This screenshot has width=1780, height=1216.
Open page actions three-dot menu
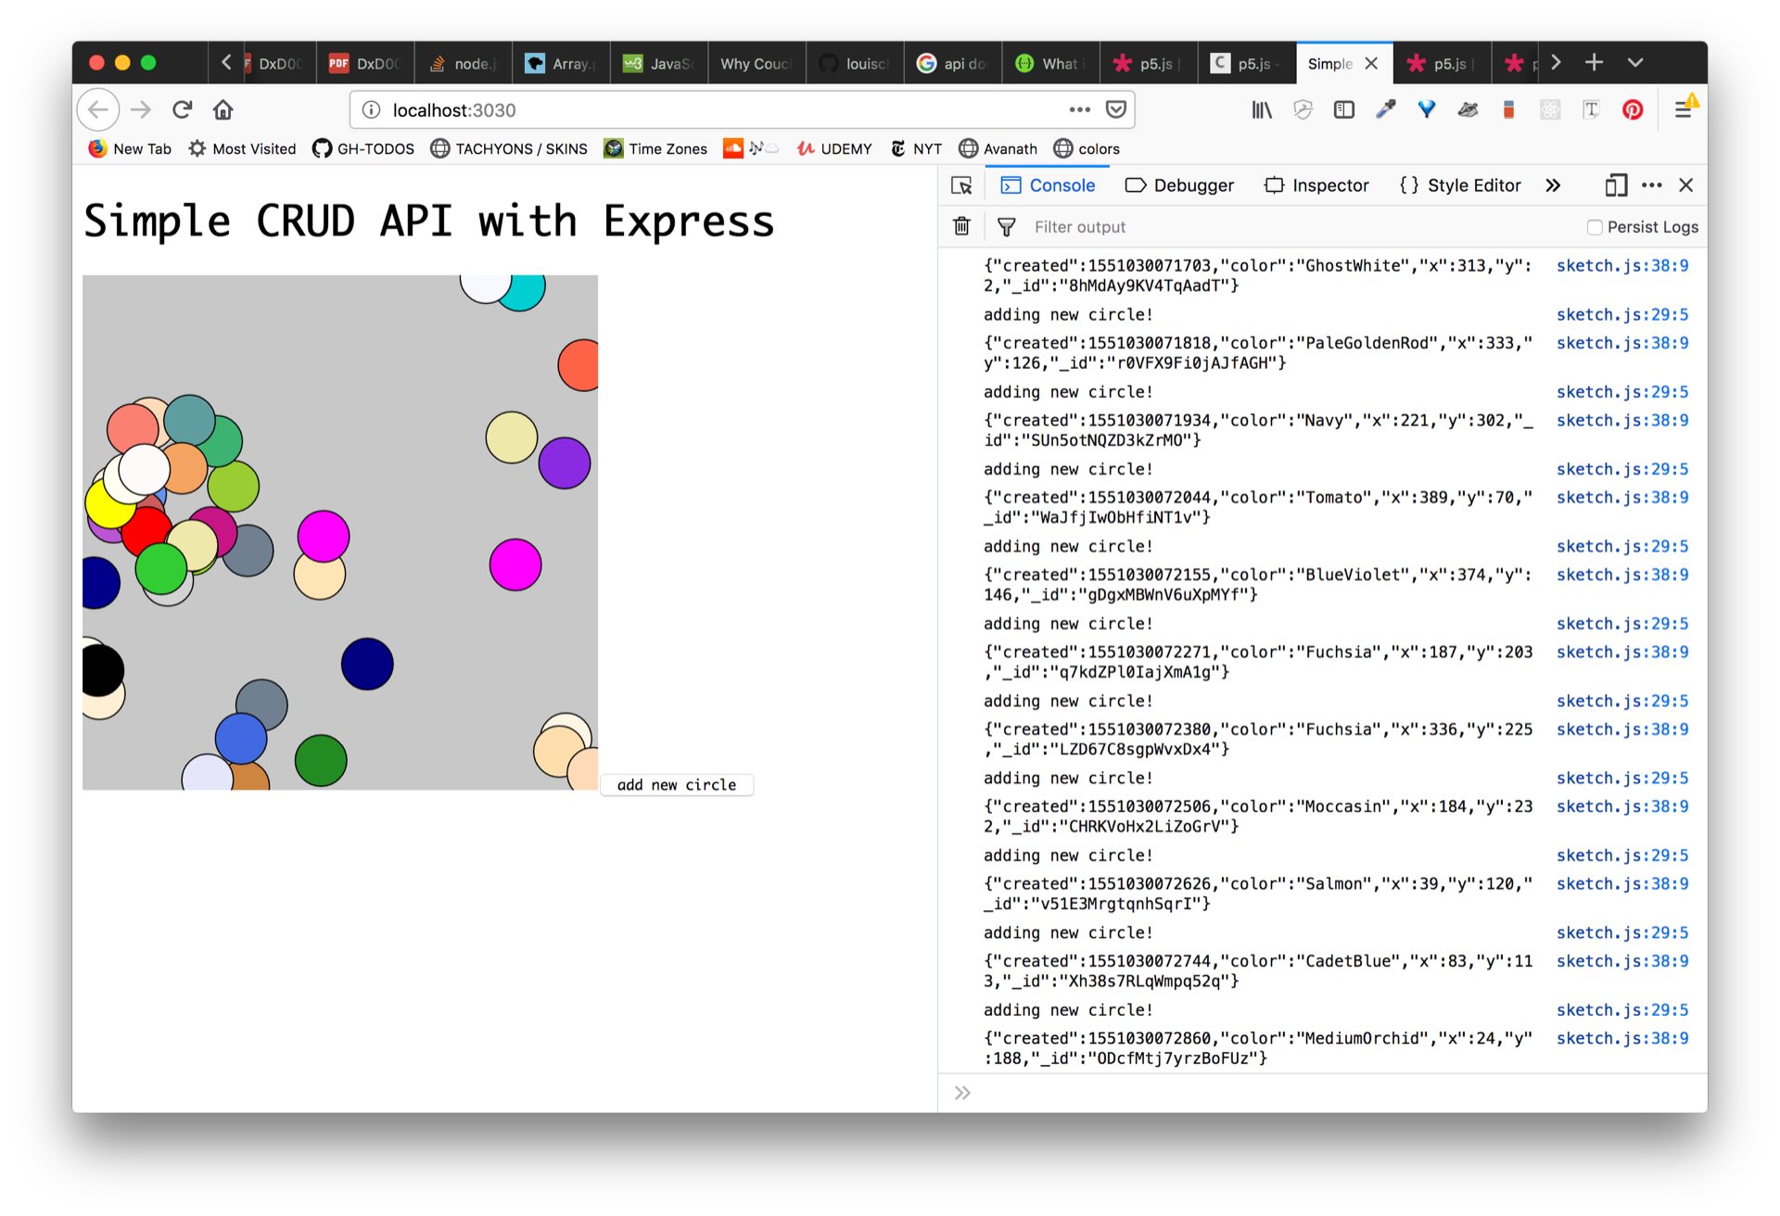(x=1079, y=109)
